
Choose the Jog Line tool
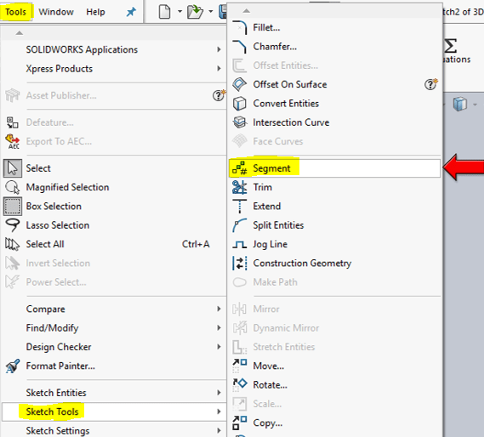[334, 244]
